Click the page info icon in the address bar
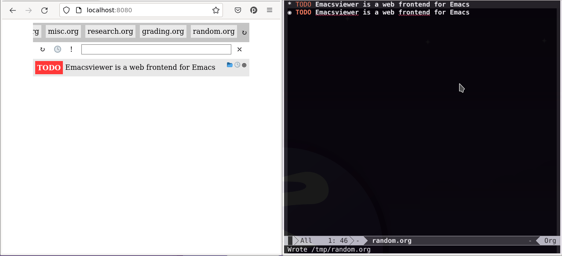This screenshot has width=562, height=256. [x=78, y=10]
